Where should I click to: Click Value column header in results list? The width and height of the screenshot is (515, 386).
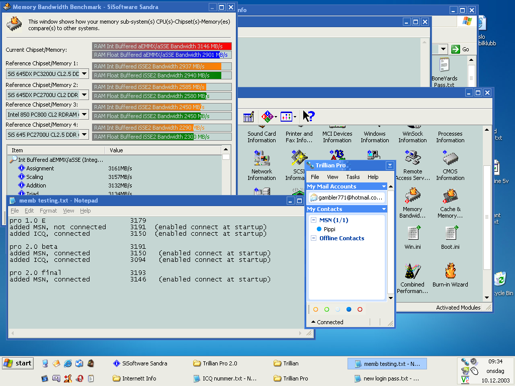[163, 150]
